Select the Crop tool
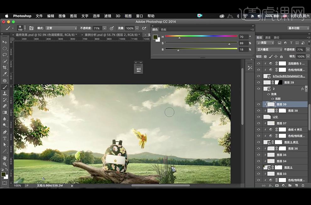Screen dimensions: 311x205 click(5, 68)
